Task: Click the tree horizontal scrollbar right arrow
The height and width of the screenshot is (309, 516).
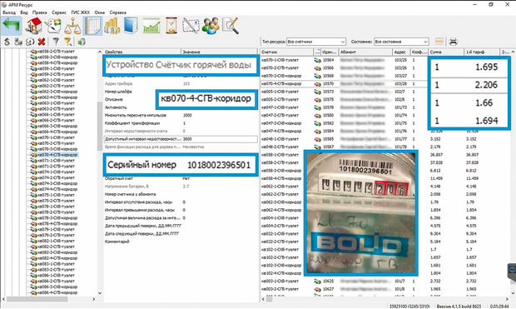Action: [x=94, y=299]
